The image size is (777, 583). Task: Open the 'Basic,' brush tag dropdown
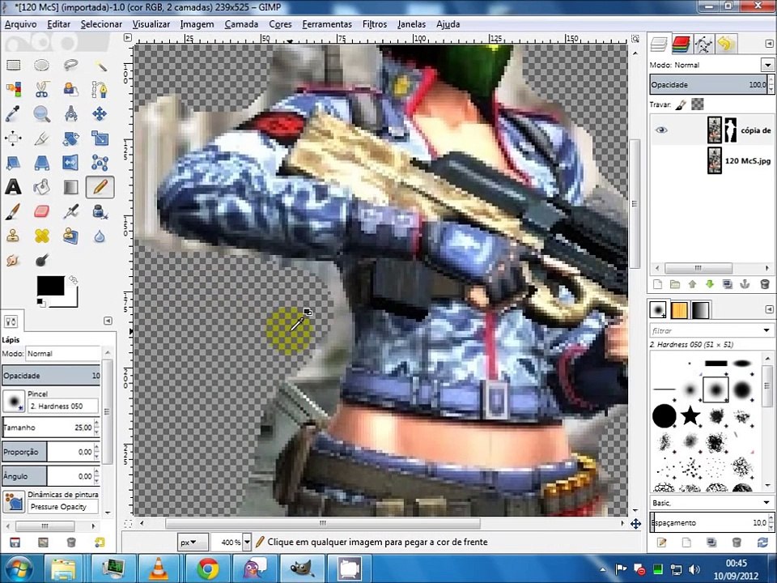(x=766, y=503)
